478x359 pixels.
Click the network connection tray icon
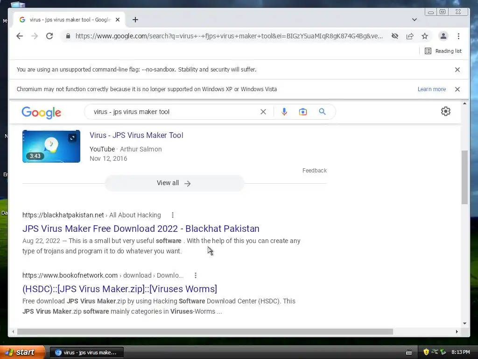point(435,352)
